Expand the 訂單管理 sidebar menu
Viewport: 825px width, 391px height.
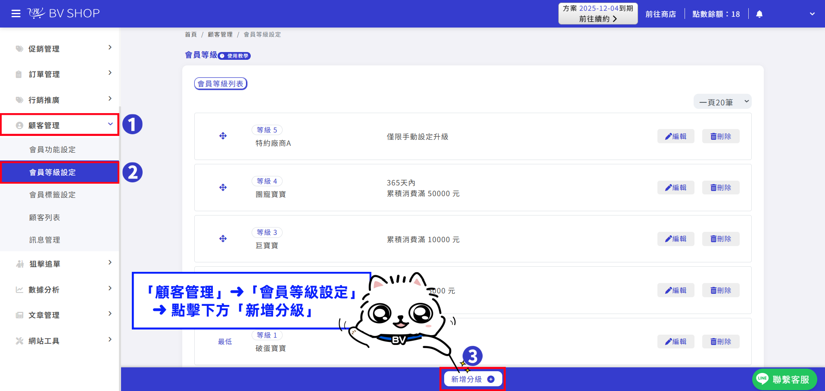tap(59, 74)
